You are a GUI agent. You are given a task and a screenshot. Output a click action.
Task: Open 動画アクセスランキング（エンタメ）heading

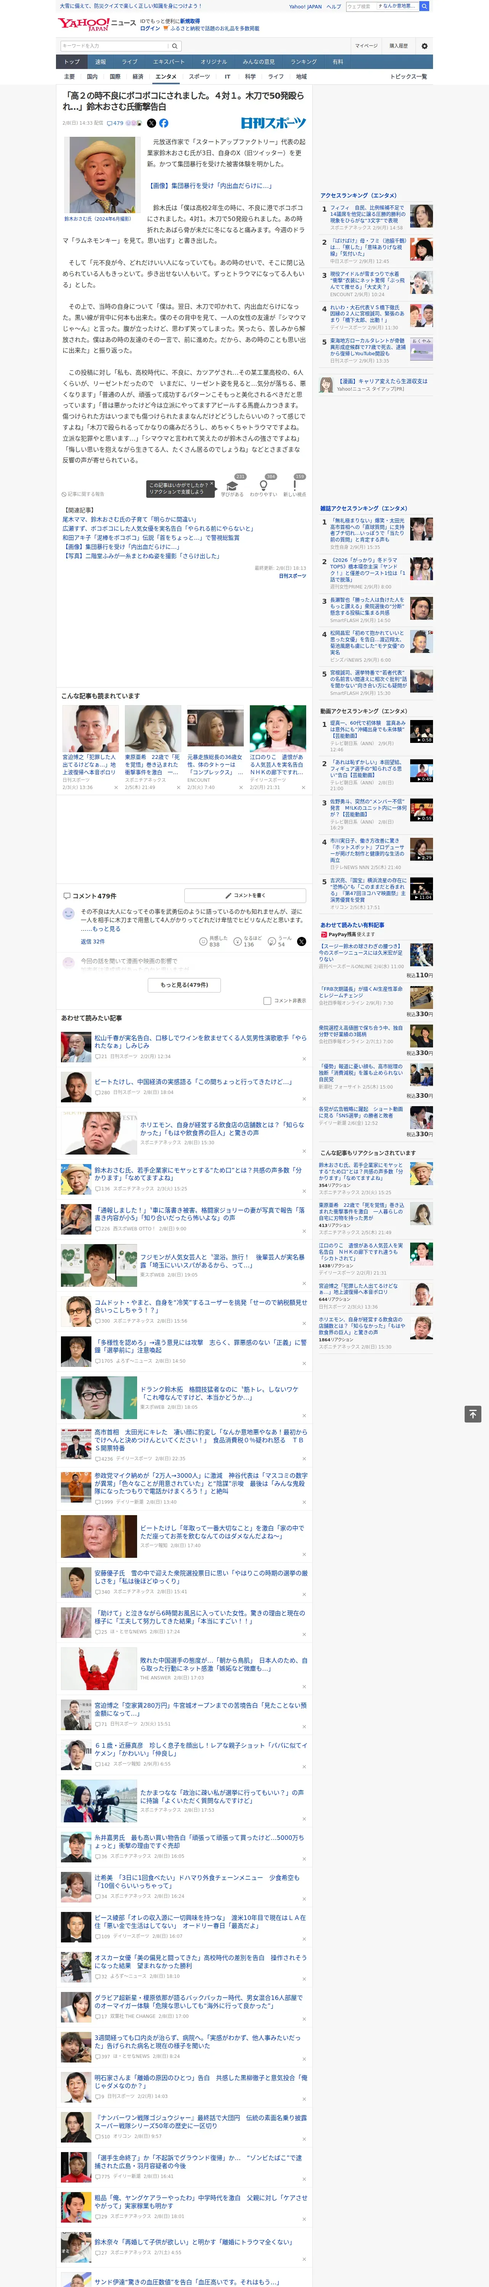point(364,711)
